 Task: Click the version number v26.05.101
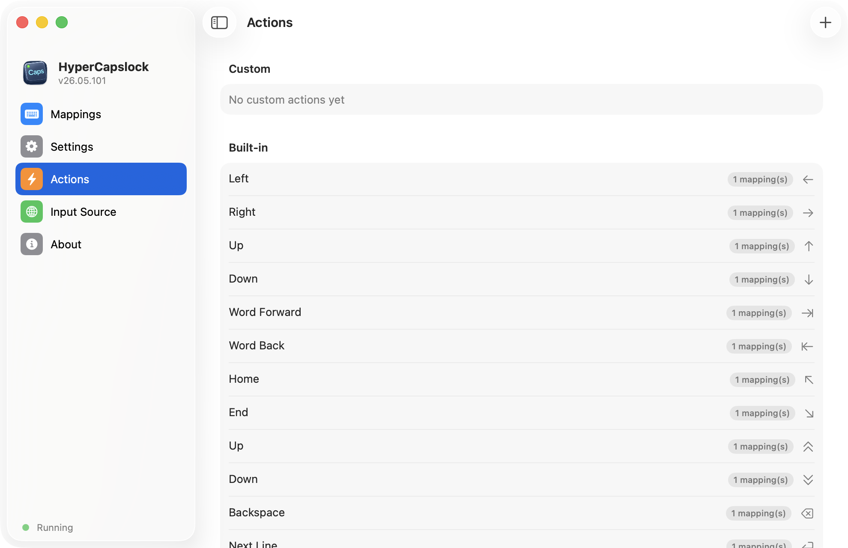coord(82,80)
